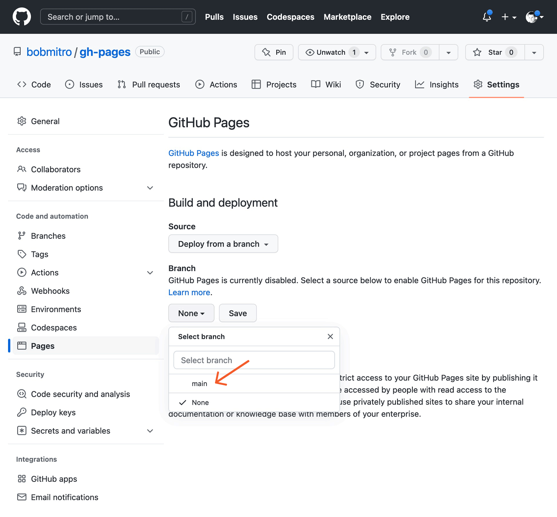557x517 pixels.
Task: Select main in the branch list
Action: pyautogui.click(x=200, y=383)
